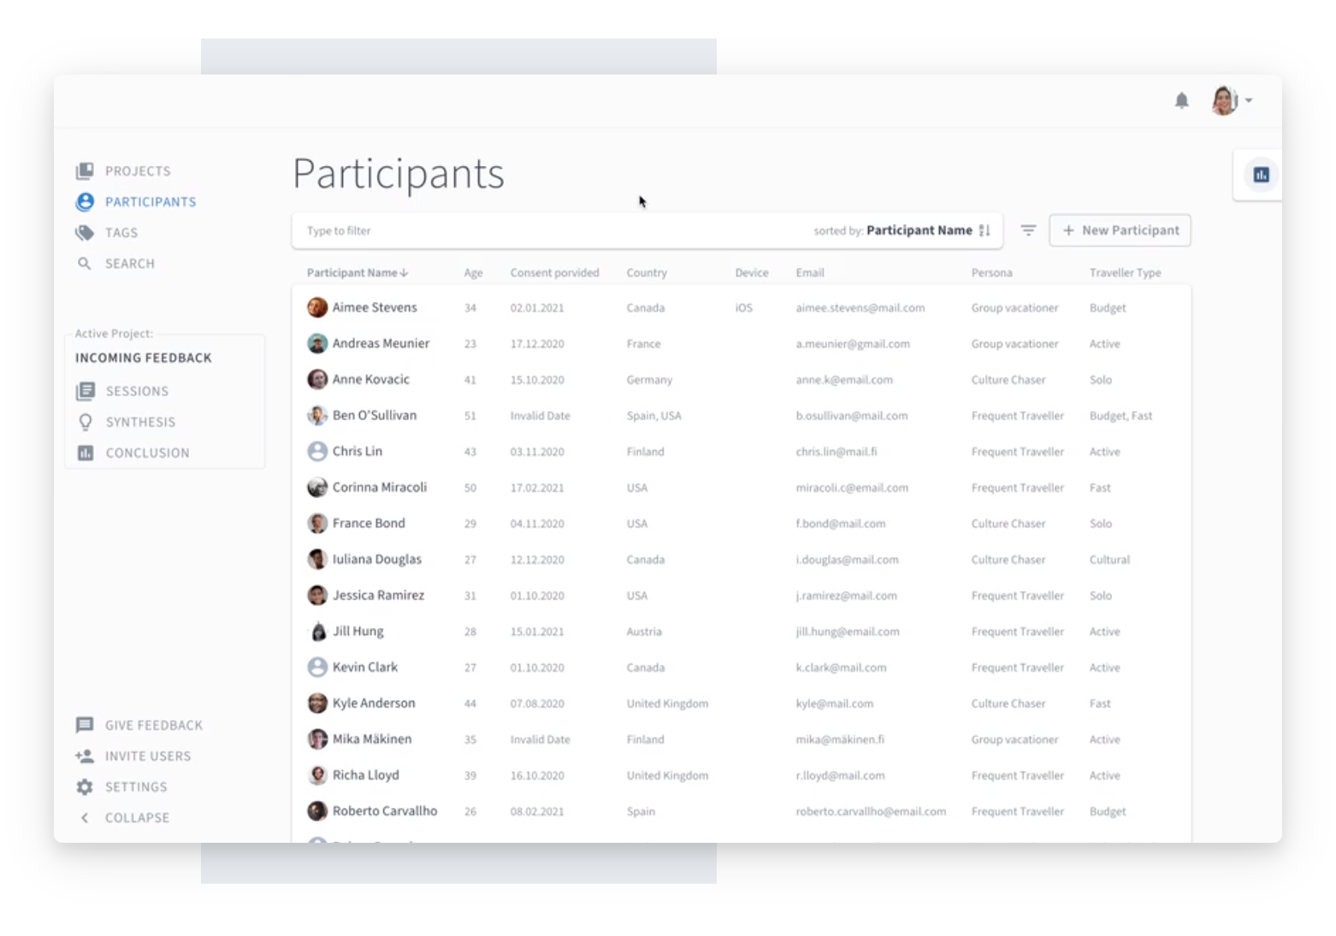Image resolution: width=1336 pixels, height=936 pixels.
Task: Click the Sessions list icon
Action: click(86, 391)
